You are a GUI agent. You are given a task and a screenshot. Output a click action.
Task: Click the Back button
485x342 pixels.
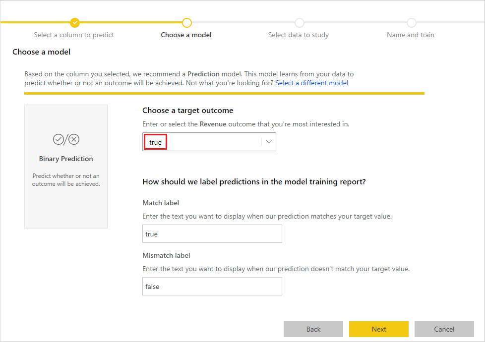313,329
